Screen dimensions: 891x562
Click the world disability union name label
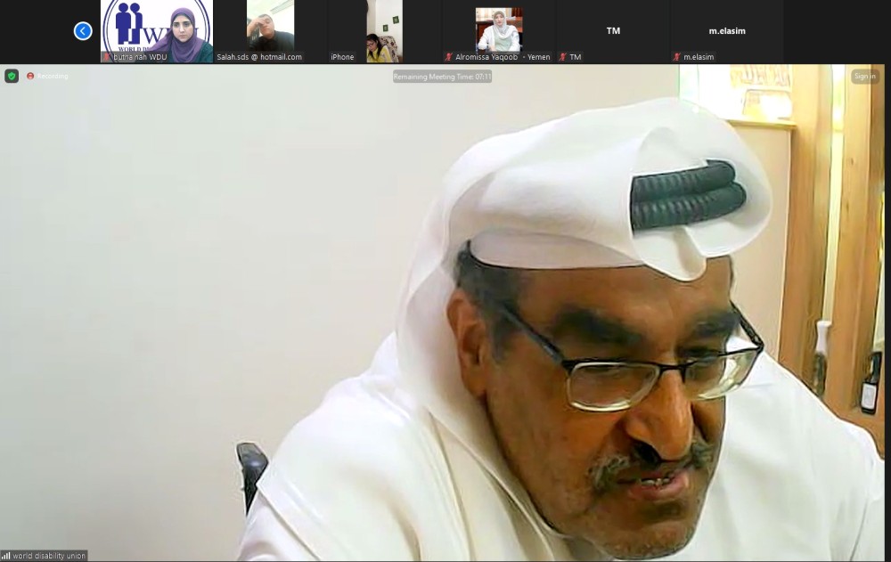[x=49, y=556]
